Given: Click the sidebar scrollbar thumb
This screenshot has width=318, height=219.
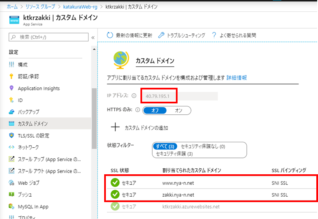Looking at the screenshot, I should pos(94,119).
